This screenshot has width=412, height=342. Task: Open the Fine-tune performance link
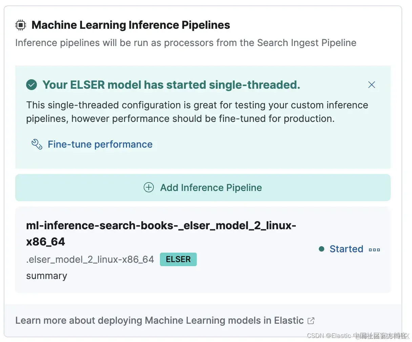[x=100, y=145]
